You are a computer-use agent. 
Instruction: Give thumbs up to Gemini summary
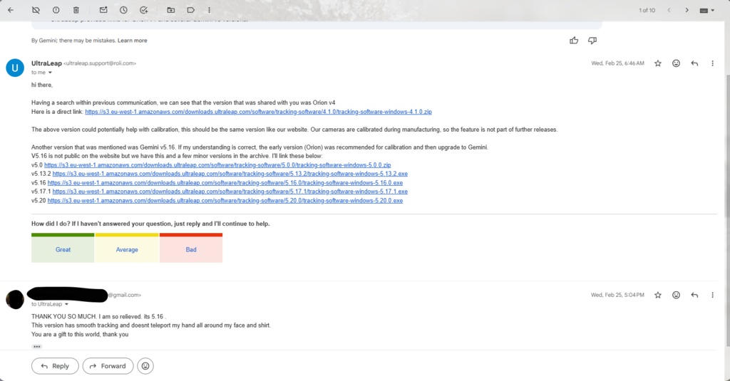coord(574,41)
